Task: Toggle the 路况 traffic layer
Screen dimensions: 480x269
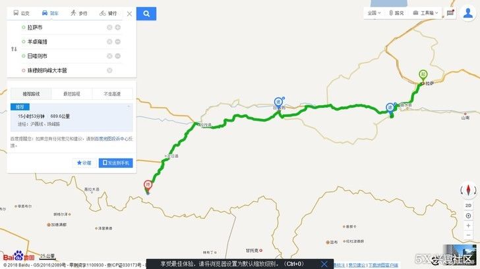Action: click(x=396, y=12)
